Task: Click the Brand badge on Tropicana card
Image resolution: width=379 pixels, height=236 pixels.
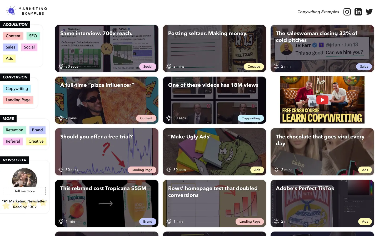Action: [x=148, y=222]
